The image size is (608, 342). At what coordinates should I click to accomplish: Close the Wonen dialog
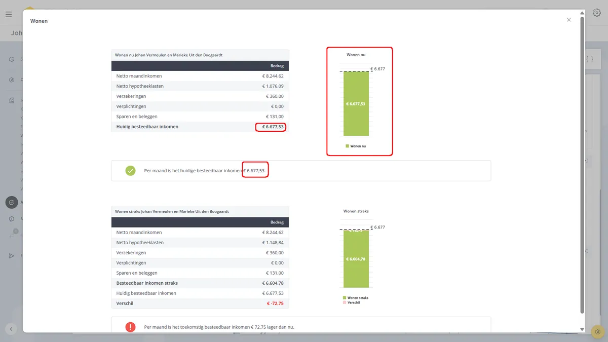568,20
